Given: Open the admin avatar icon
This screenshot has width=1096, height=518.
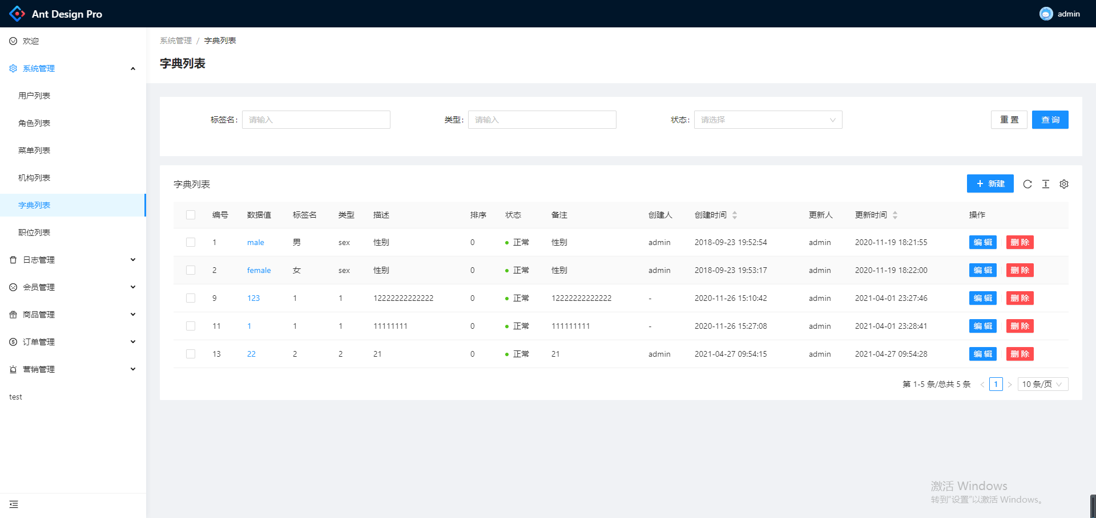Looking at the screenshot, I should (1046, 14).
